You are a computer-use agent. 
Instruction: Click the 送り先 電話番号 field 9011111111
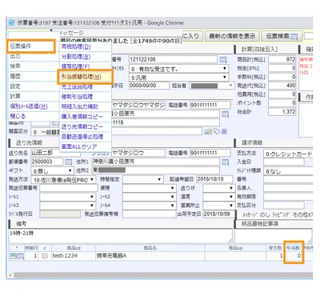click(210, 153)
